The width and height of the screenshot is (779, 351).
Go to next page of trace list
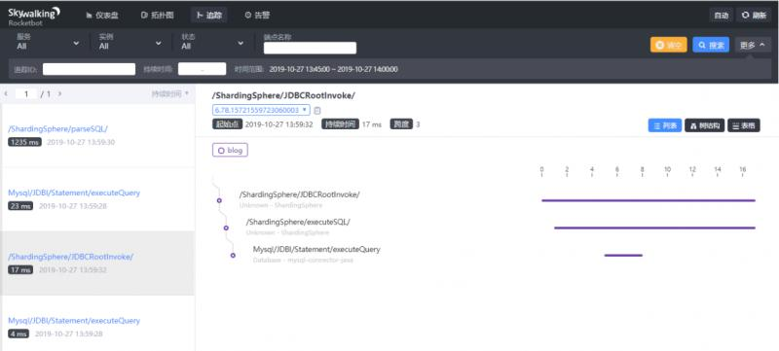(59, 93)
